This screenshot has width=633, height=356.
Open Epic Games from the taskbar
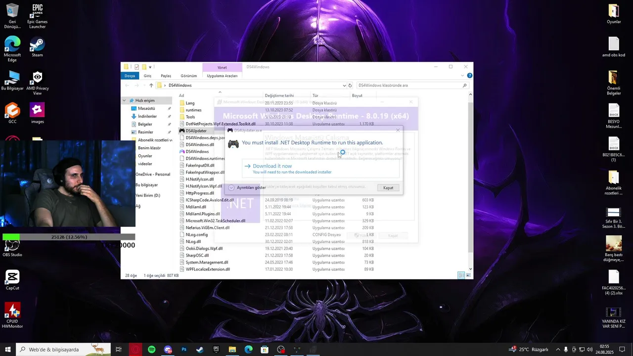216,350
